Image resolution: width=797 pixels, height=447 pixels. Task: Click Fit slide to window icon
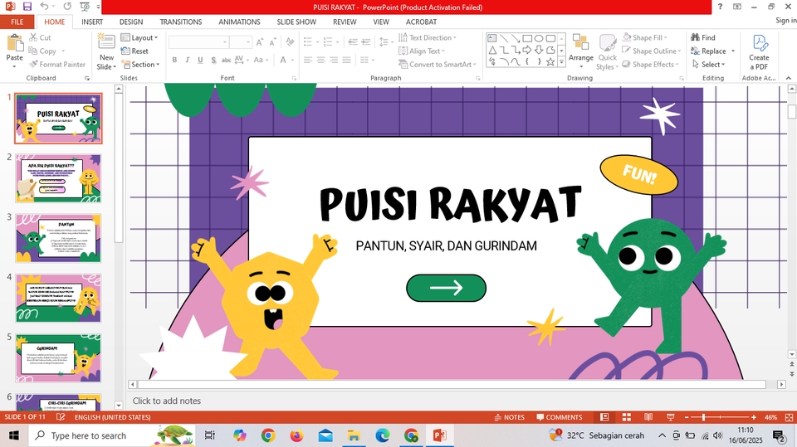pos(789,417)
